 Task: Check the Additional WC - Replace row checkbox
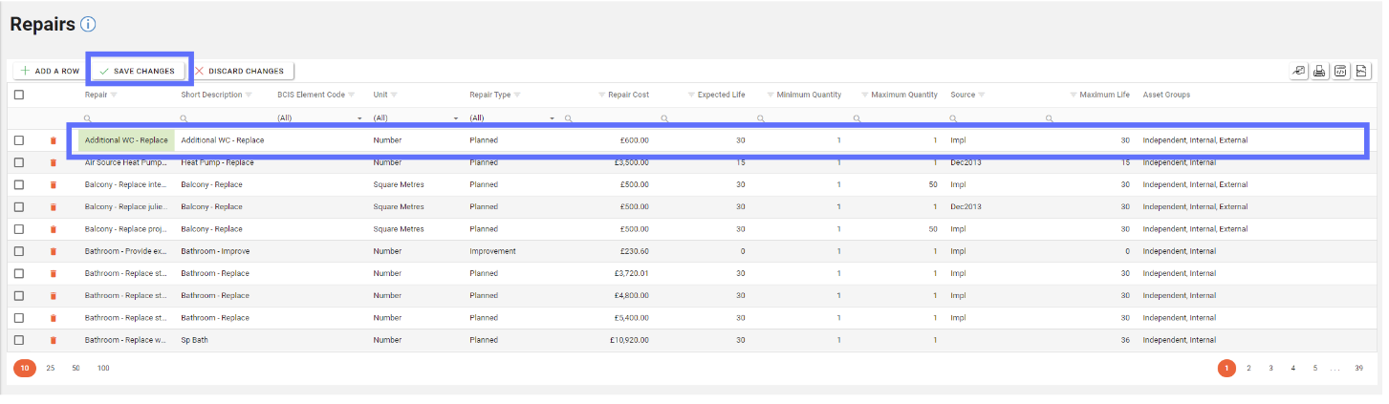click(19, 140)
